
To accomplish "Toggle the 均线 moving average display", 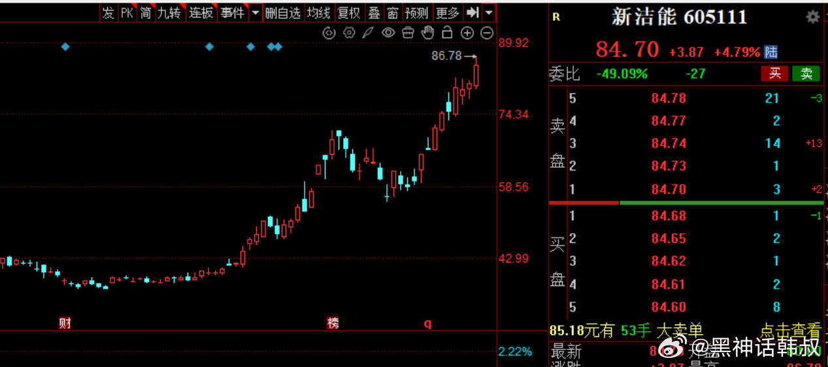I will click(318, 12).
